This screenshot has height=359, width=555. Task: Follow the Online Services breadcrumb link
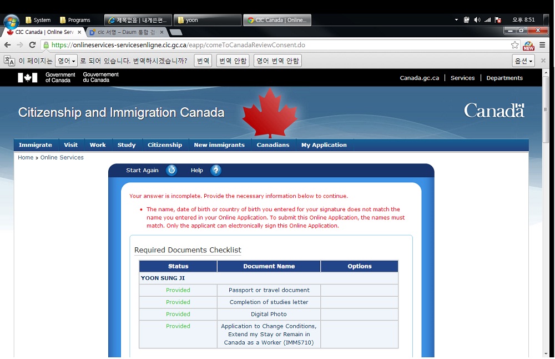(62, 158)
